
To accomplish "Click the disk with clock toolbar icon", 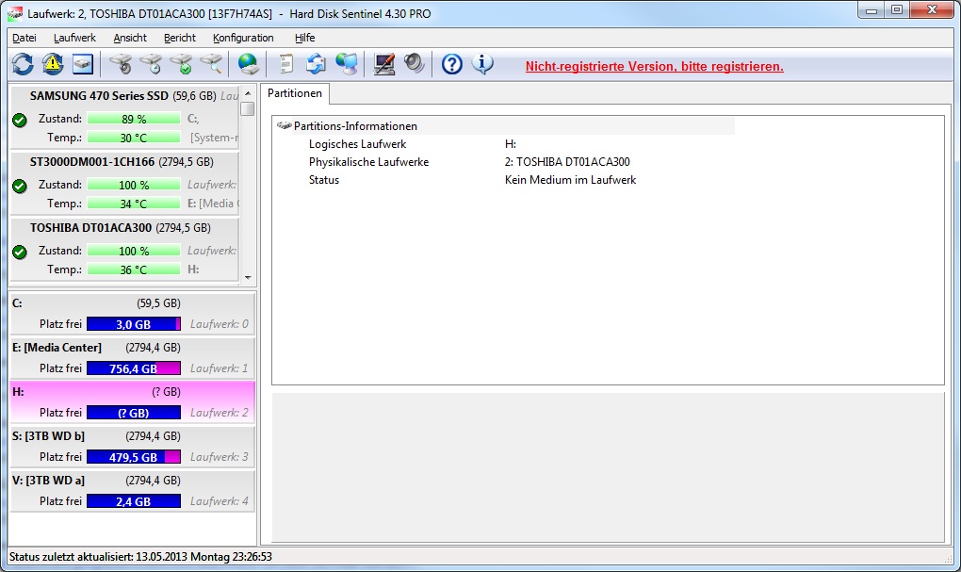I will 151,64.
